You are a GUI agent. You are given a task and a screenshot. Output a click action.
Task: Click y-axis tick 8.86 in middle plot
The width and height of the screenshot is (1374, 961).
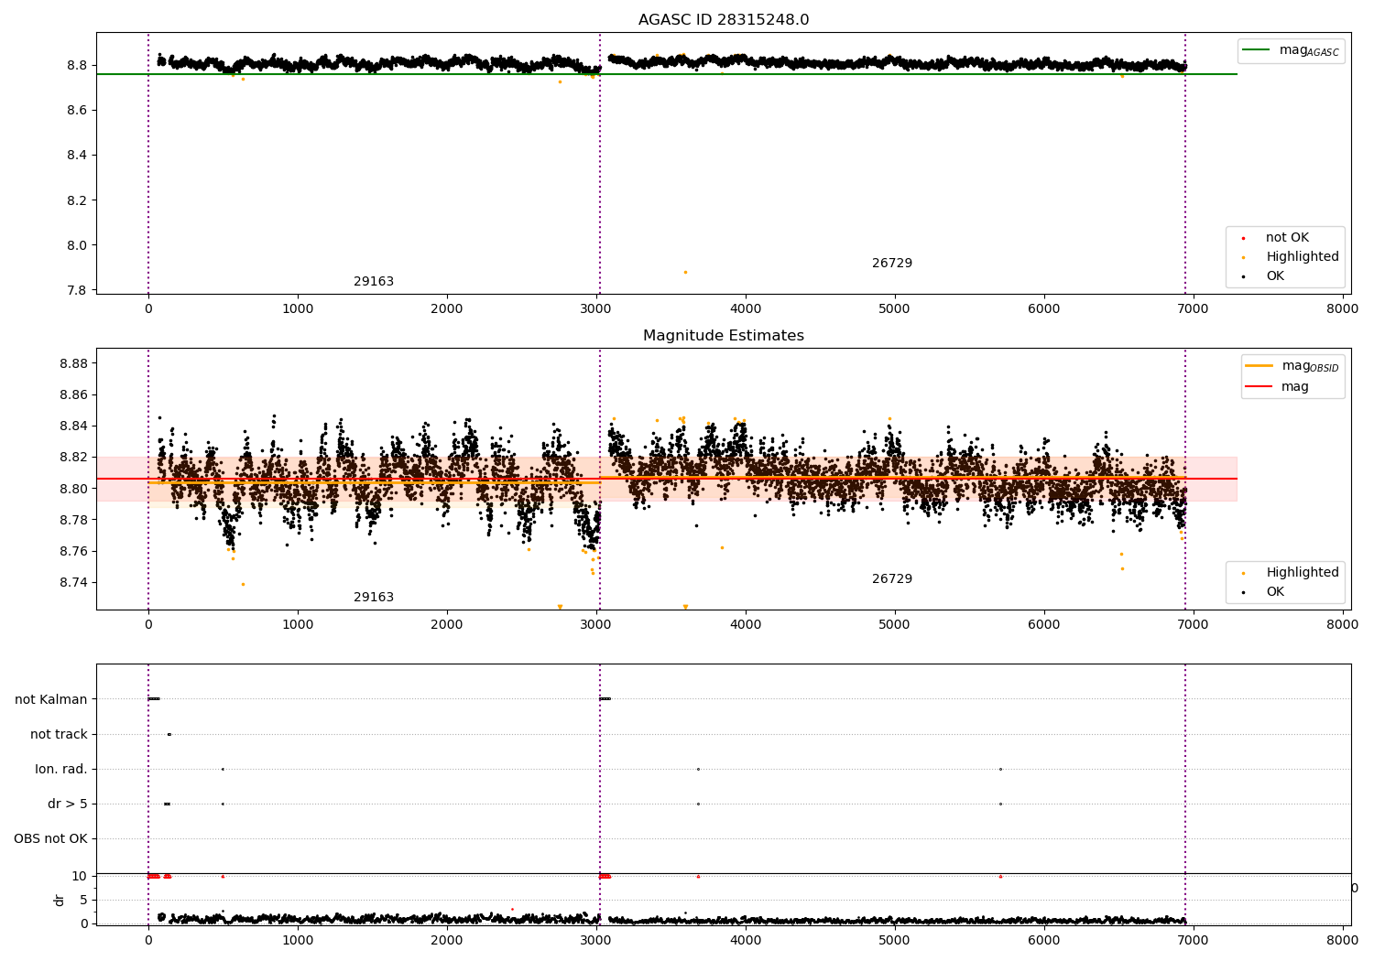[x=73, y=395]
